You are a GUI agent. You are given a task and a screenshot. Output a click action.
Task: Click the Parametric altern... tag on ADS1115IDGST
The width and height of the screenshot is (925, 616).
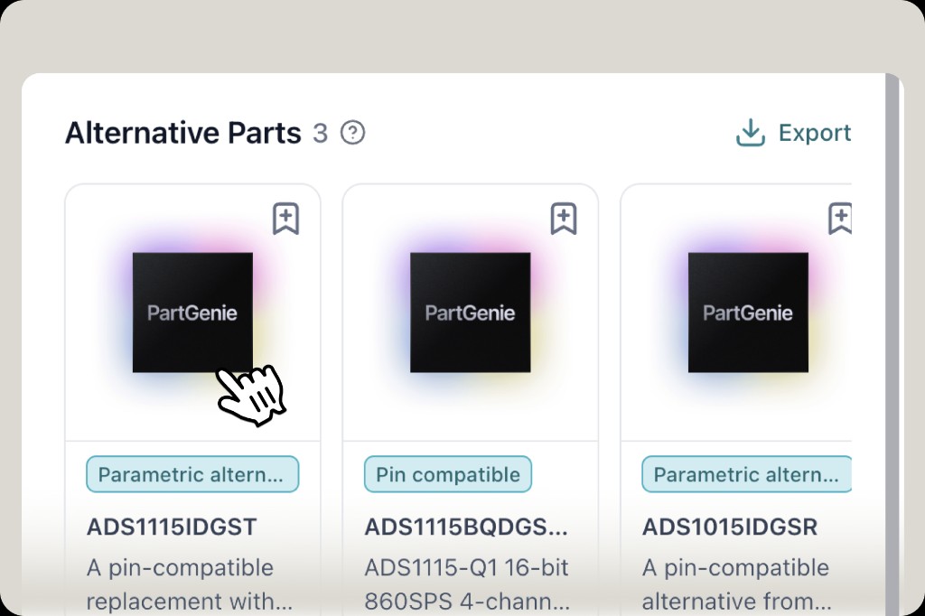[192, 474]
